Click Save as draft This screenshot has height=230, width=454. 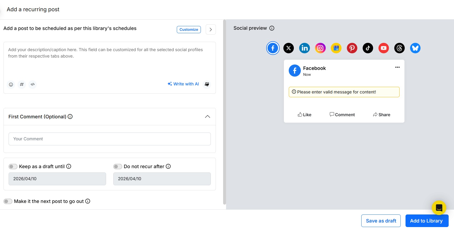[381, 221]
